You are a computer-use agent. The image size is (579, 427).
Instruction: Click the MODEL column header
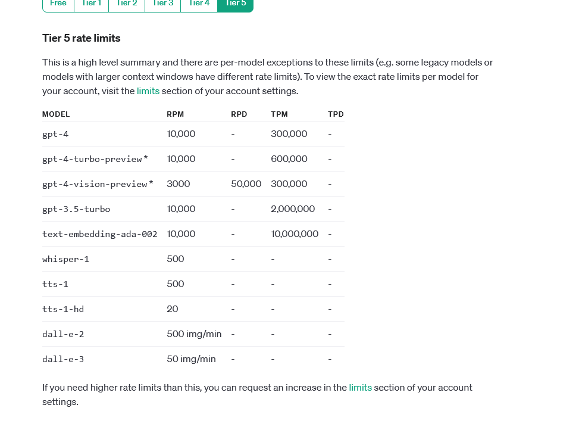point(56,114)
